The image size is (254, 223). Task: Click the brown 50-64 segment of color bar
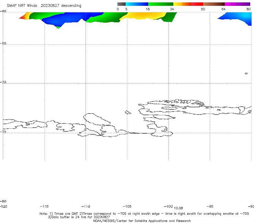pyautogui.click(x=214, y=4)
